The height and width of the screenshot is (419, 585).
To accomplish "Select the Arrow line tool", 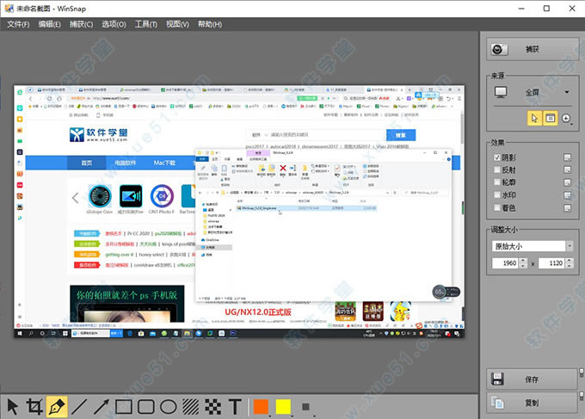I will point(102,407).
